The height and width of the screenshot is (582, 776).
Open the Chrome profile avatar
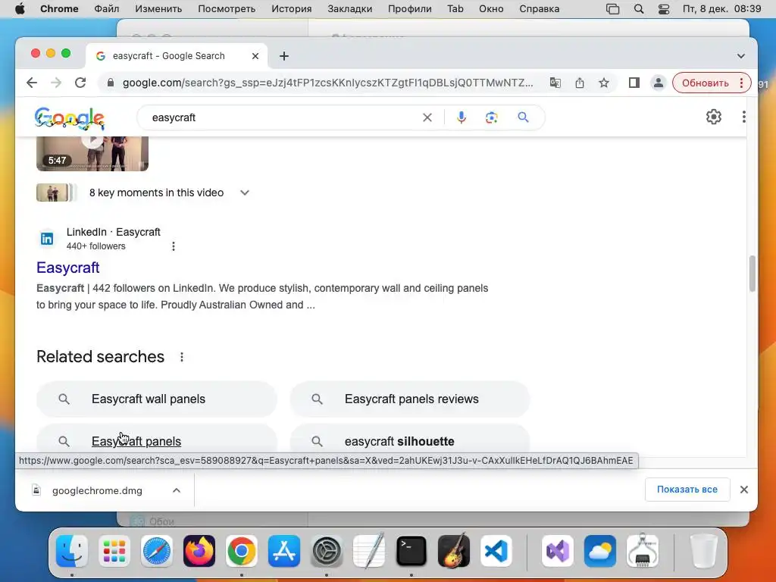point(659,83)
